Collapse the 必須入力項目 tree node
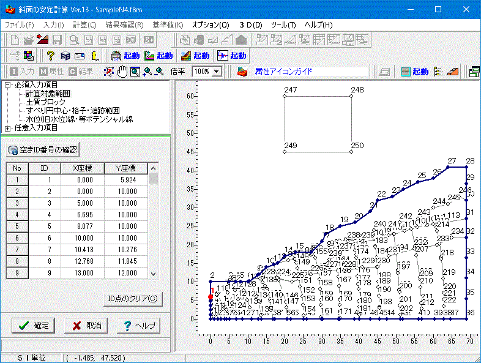The image size is (481, 363). pyautogui.click(x=7, y=85)
